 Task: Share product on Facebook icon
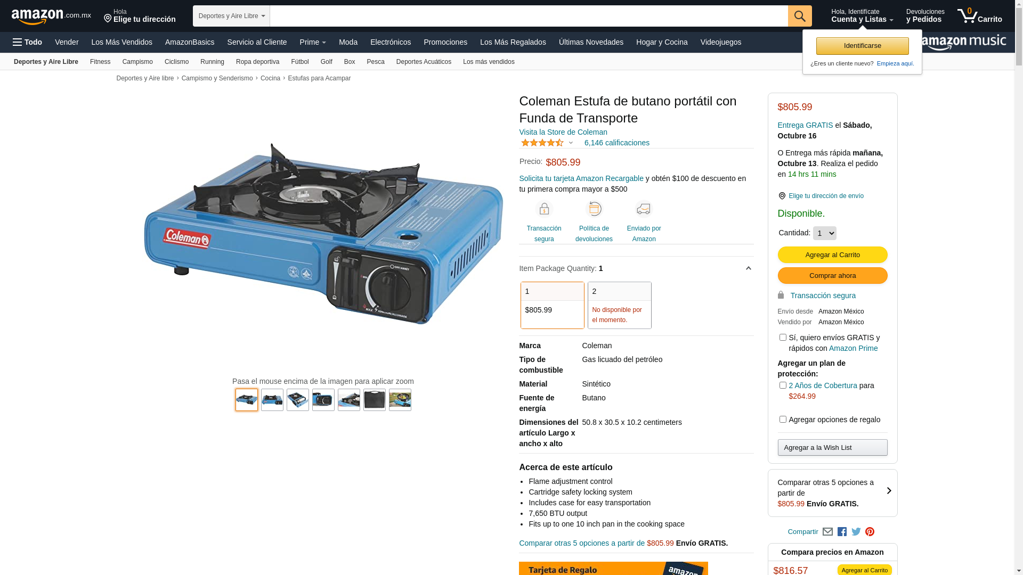(x=842, y=531)
